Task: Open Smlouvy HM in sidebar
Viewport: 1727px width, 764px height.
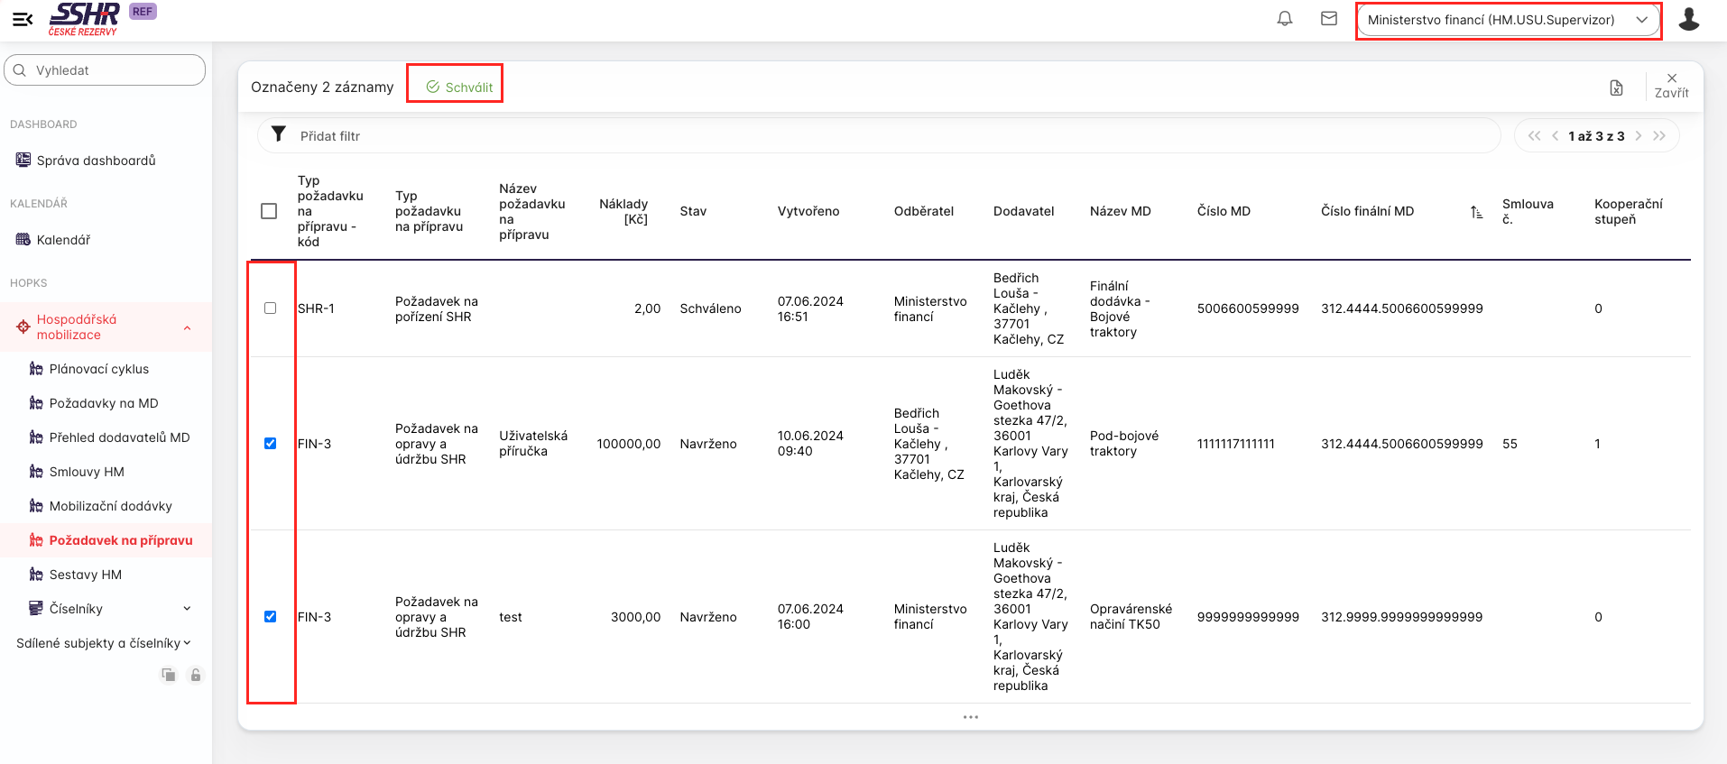Action: (87, 472)
